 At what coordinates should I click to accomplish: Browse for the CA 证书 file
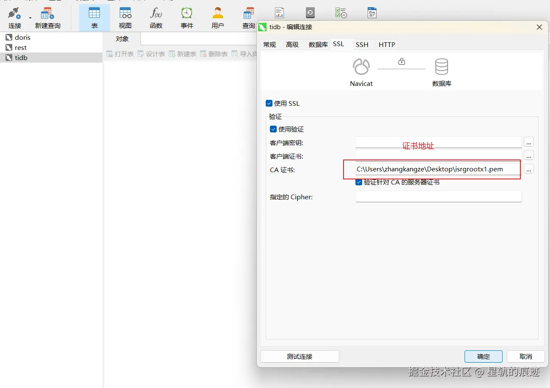[x=529, y=169]
